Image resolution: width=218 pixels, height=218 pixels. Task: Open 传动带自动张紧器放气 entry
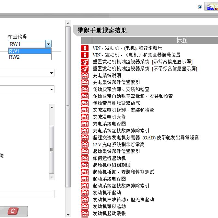[x=116, y=103]
